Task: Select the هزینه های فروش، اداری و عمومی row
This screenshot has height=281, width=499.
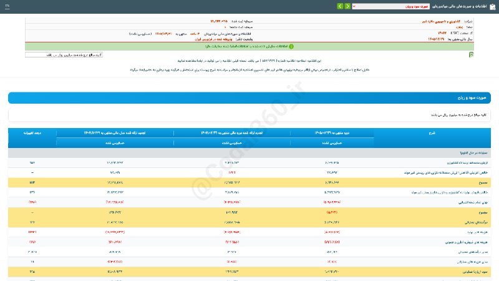Action: click(249, 242)
